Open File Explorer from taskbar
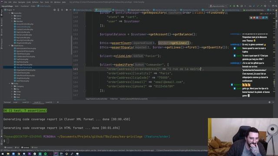The image size is (278, 156). click(8, 154)
